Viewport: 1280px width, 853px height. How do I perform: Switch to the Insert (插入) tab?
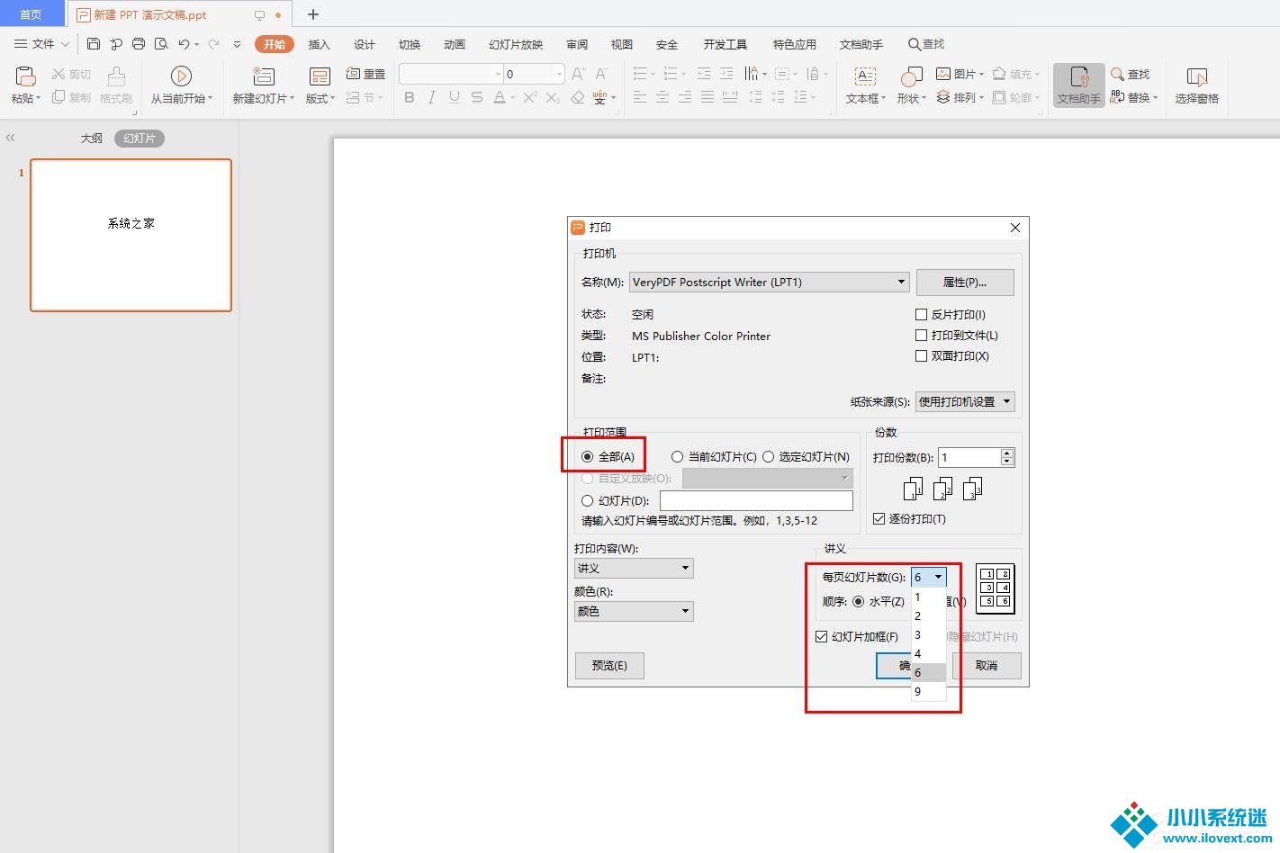coord(319,44)
